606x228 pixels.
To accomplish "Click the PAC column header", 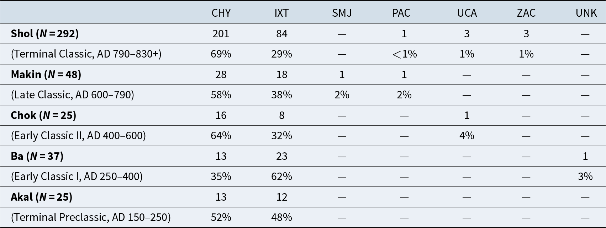I will pyautogui.click(x=401, y=13).
